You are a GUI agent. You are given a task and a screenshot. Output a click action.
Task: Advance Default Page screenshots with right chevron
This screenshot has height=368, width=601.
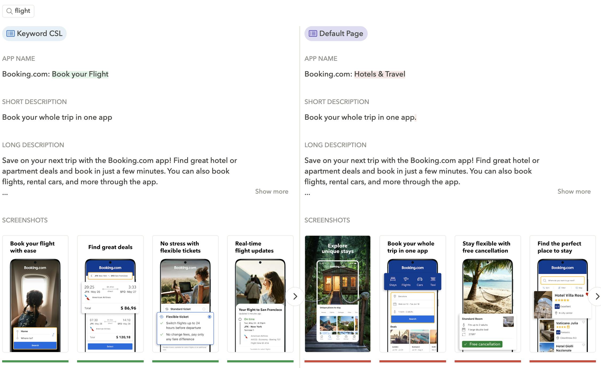coord(597,297)
